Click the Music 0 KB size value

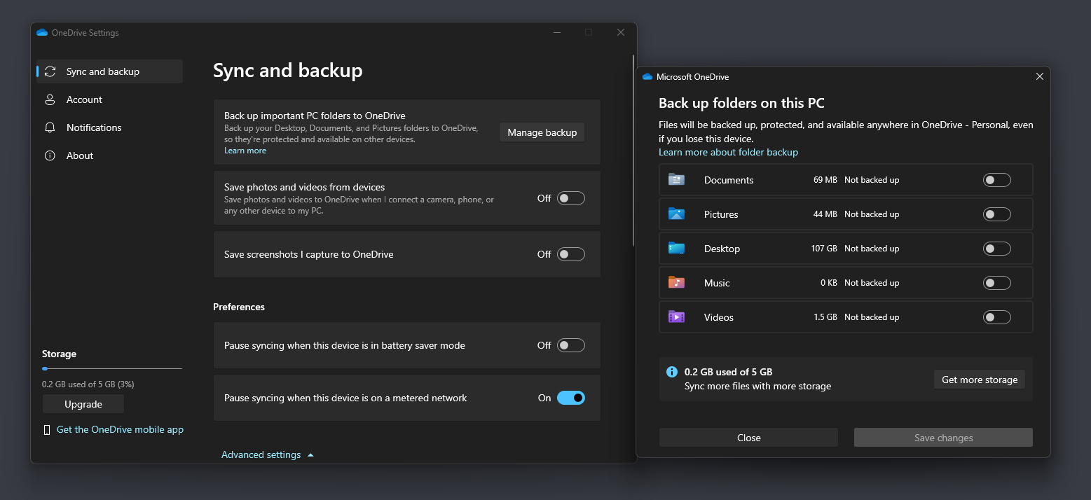pos(828,283)
